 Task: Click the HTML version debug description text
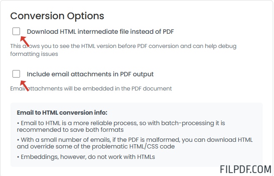[123, 46]
